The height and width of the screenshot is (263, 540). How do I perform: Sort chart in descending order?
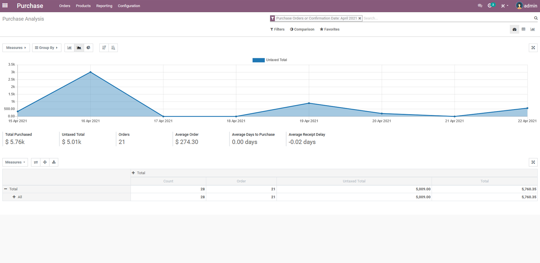[104, 48]
